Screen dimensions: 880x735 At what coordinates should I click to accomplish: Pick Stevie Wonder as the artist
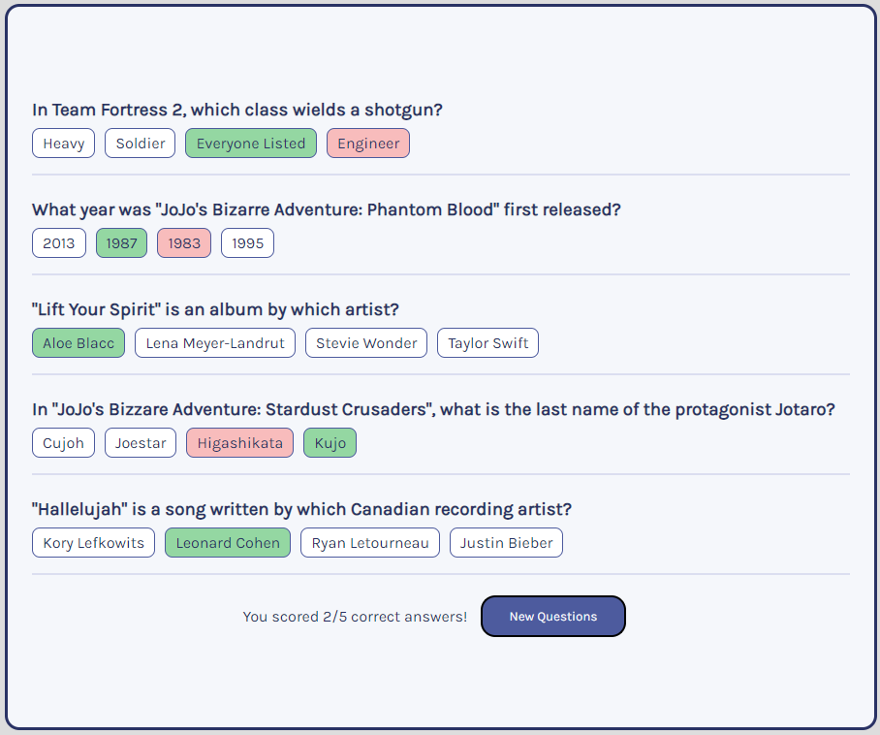point(366,343)
